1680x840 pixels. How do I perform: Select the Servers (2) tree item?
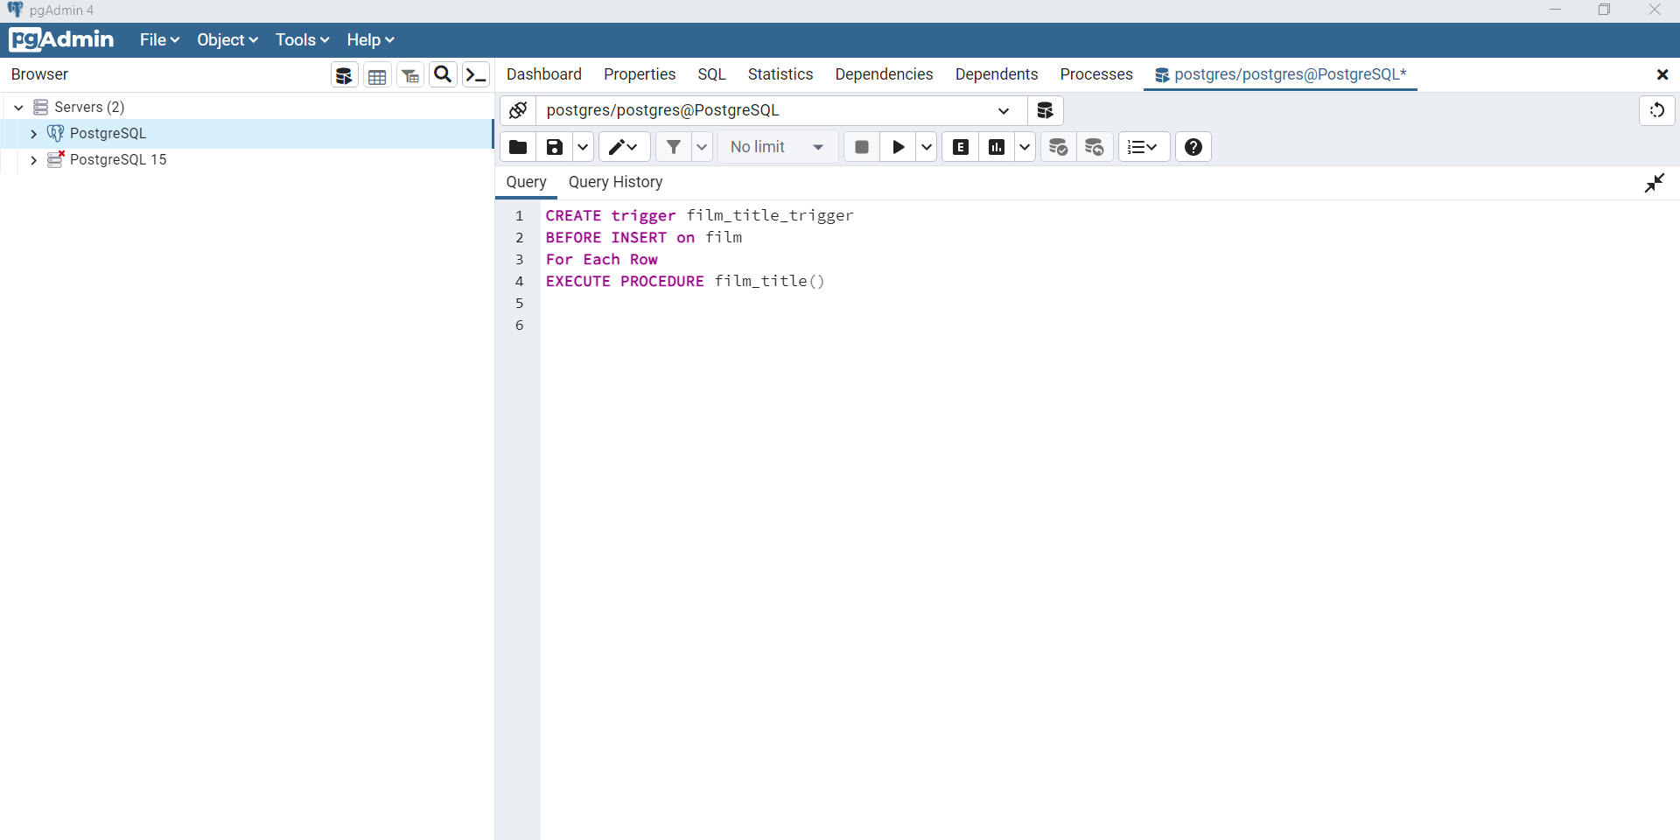point(89,108)
